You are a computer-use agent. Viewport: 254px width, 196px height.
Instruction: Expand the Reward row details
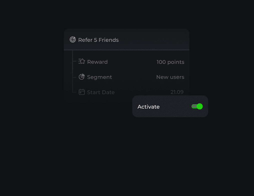pos(97,62)
